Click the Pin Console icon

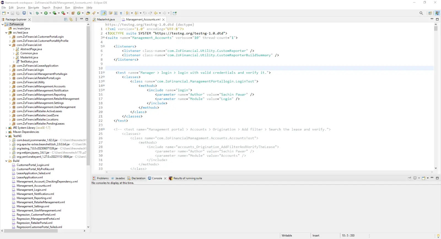(410, 178)
